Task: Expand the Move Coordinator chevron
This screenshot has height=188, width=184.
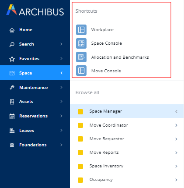Action: 176,125
